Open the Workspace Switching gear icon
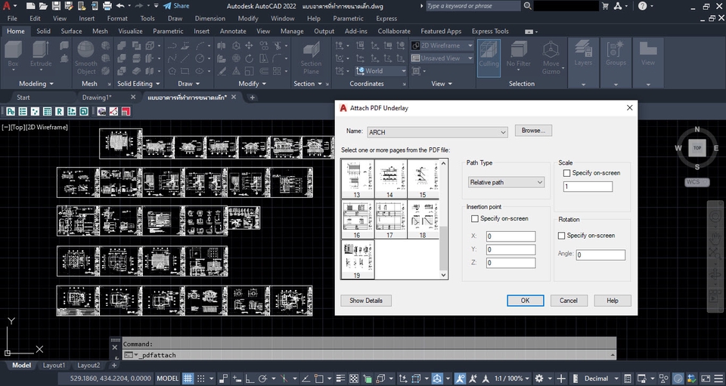This screenshot has height=386, width=726. click(x=539, y=378)
